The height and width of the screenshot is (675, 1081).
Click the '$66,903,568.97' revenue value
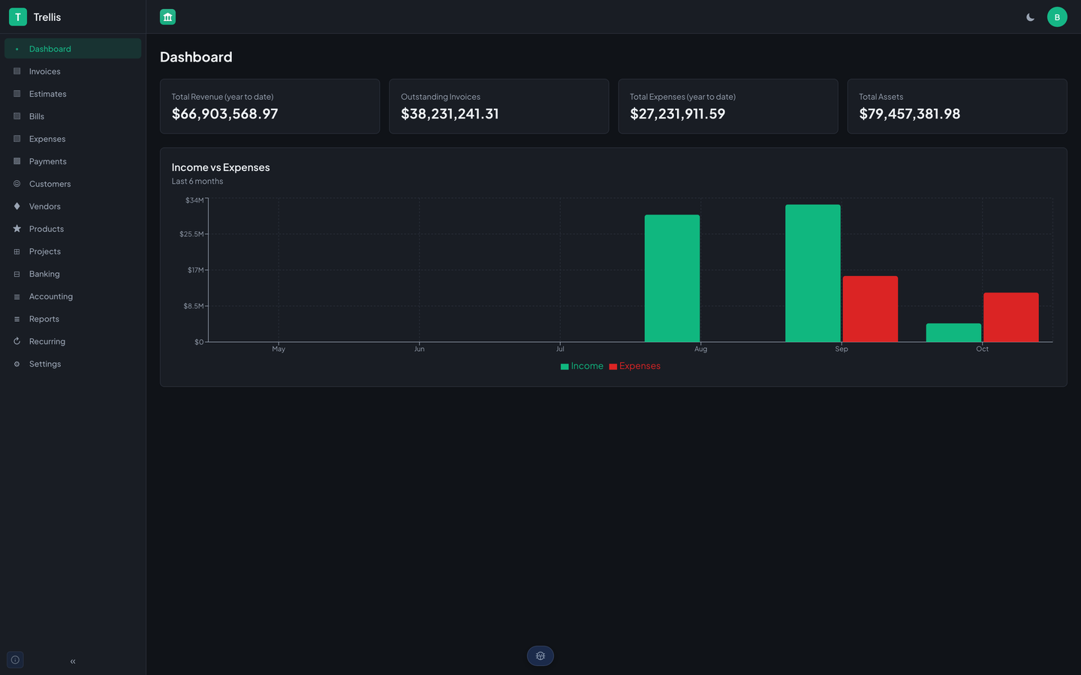click(x=225, y=114)
